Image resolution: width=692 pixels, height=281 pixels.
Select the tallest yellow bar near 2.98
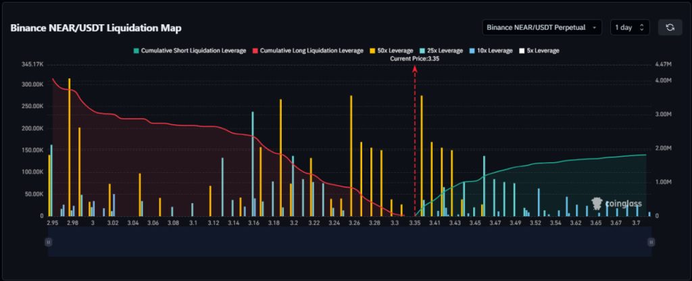[69, 147]
